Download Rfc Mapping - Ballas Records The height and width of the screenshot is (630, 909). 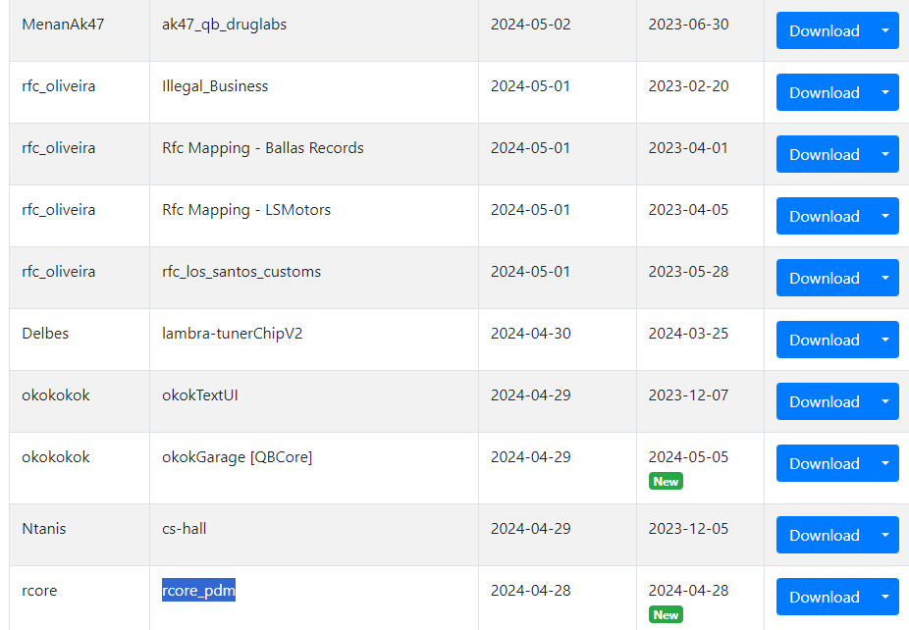[824, 155]
